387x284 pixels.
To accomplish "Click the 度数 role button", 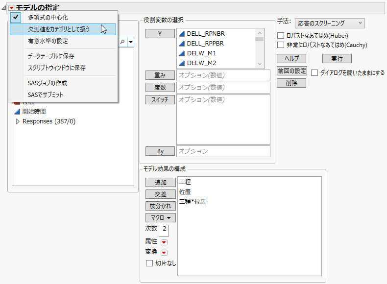I will click(x=160, y=88).
